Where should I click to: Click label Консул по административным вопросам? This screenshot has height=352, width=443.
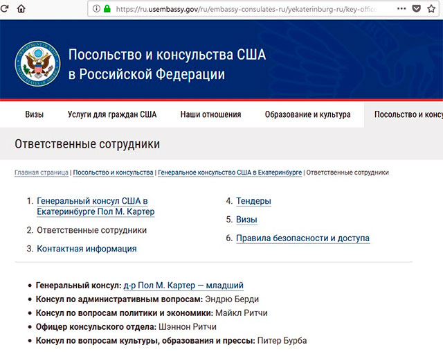click(119, 299)
